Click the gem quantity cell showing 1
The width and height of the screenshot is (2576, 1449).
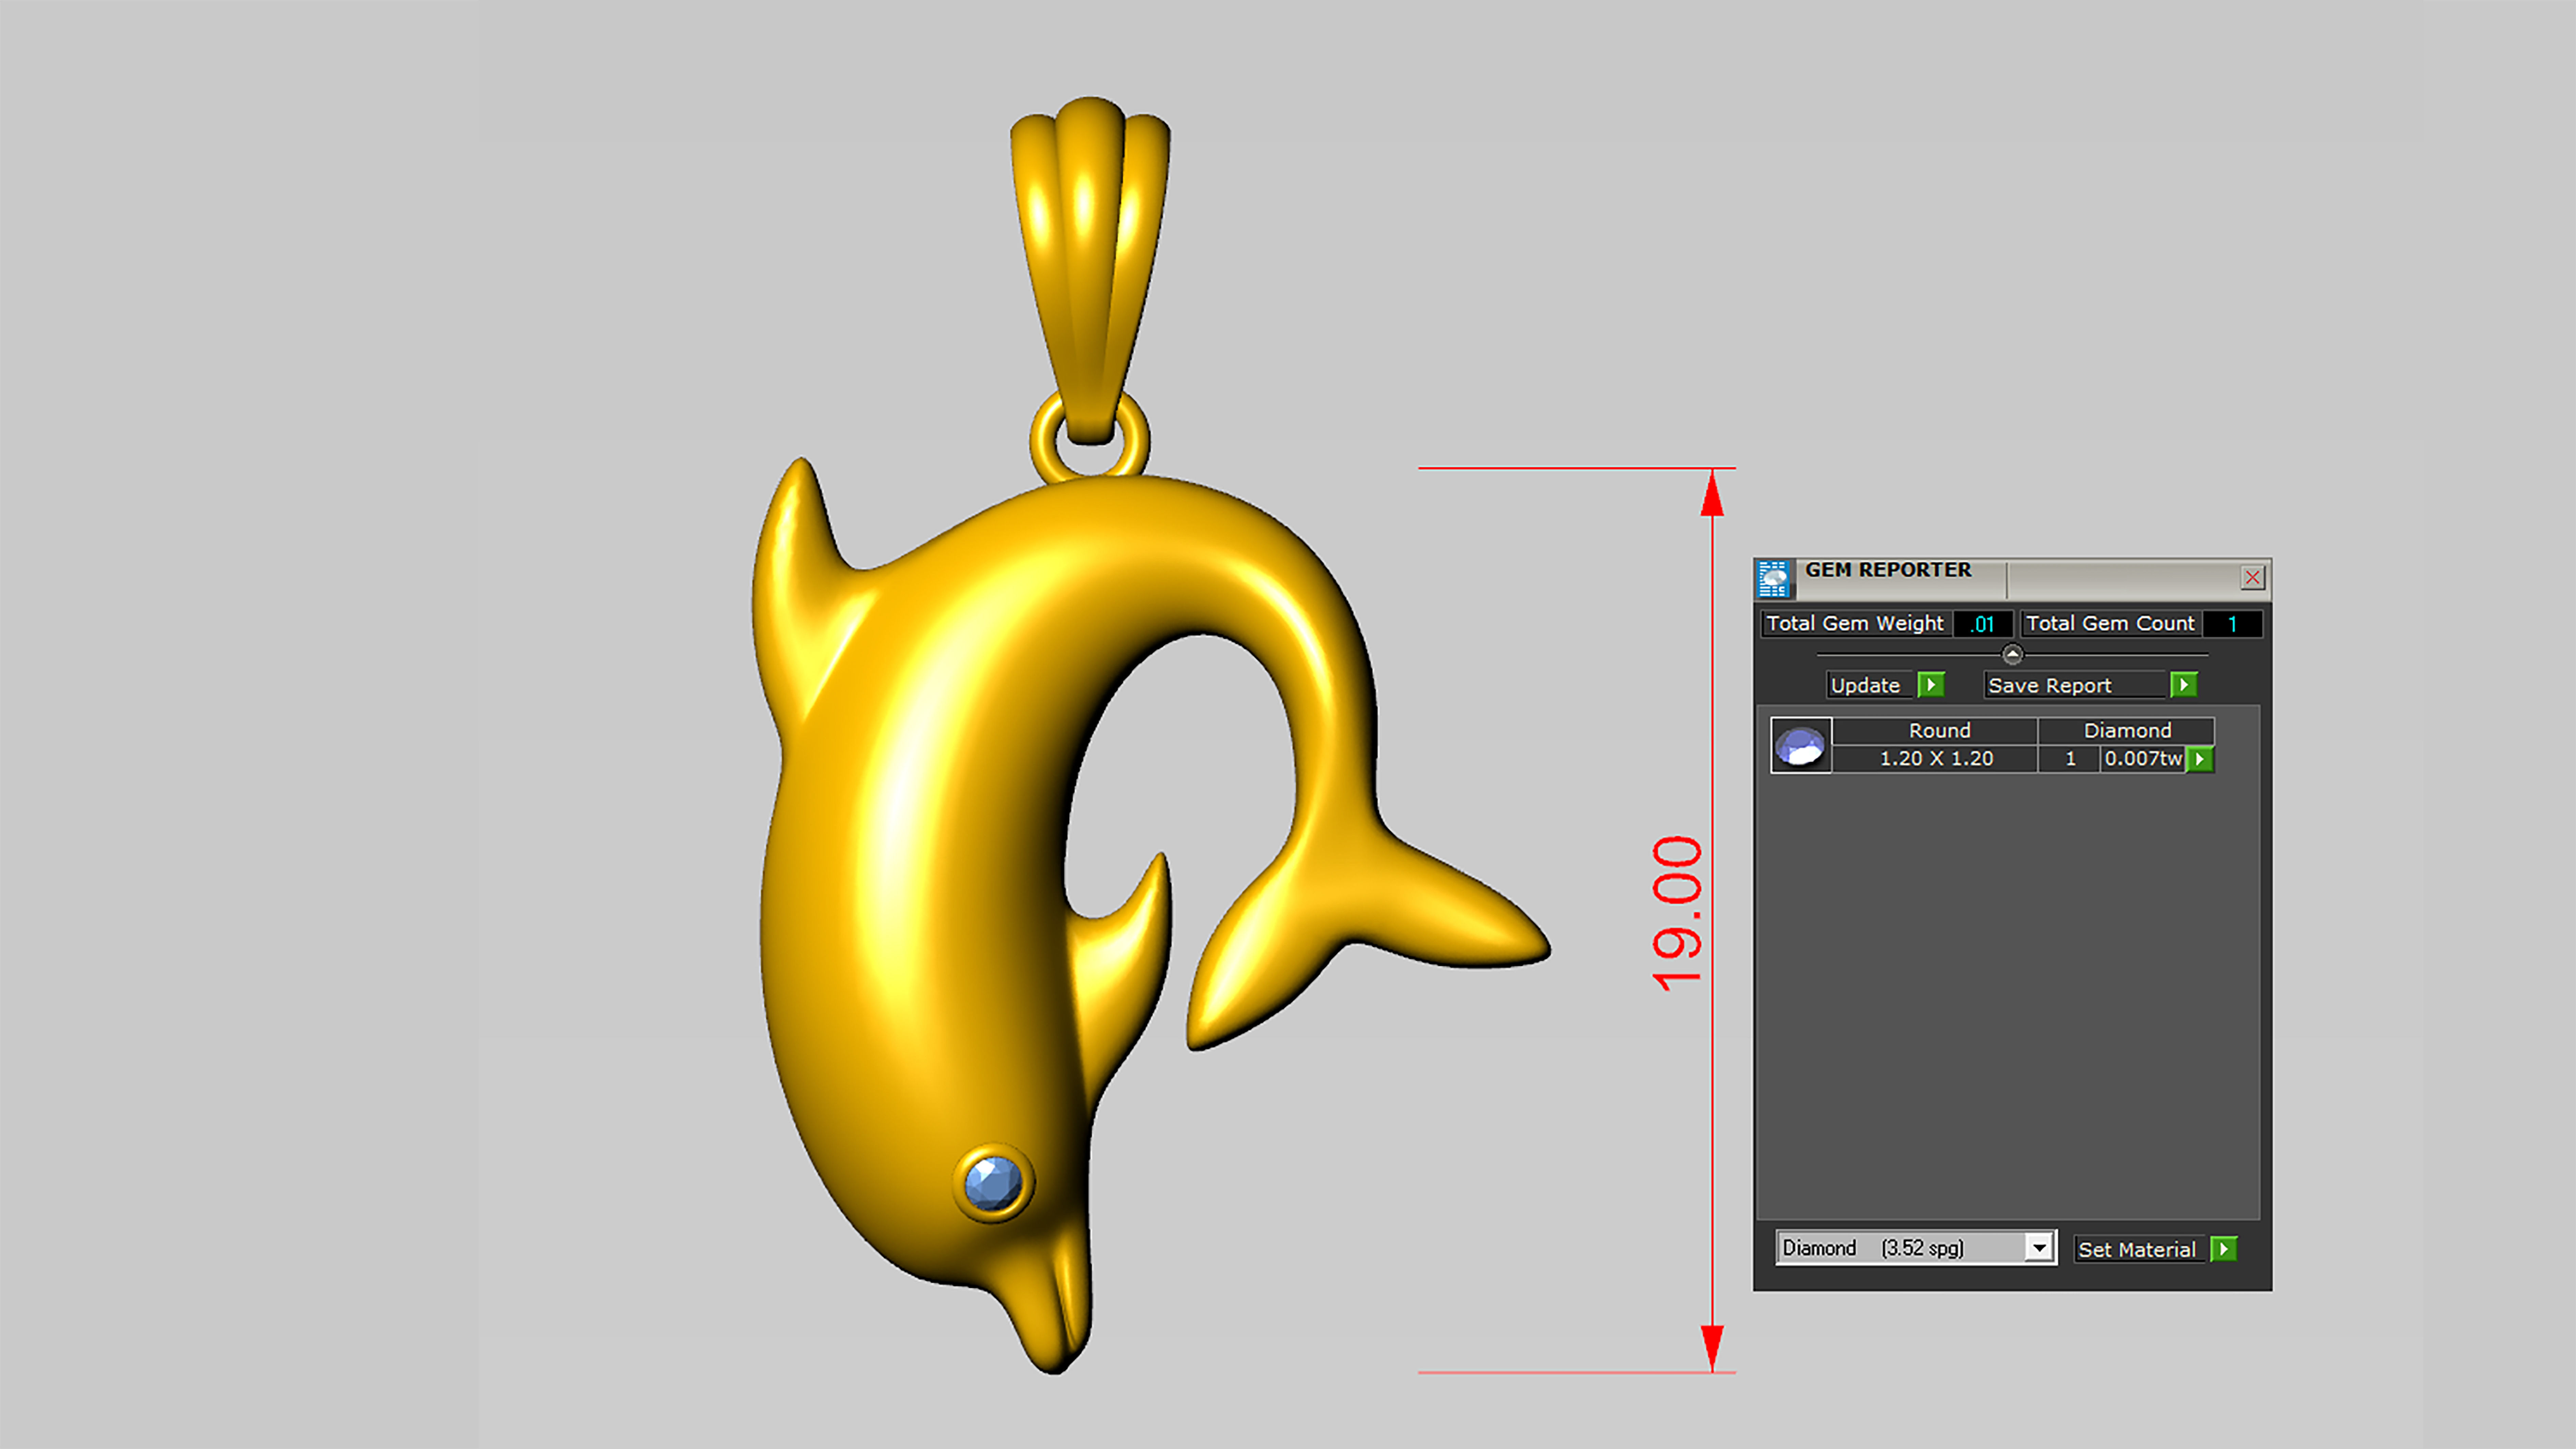(x=2070, y=759)
